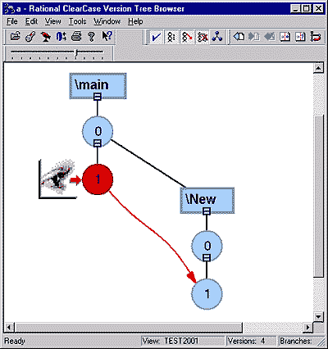Click horizontal scrollbar left arrow
The width and height of the screenshot is (328, 349).
[x=9, y=327]
